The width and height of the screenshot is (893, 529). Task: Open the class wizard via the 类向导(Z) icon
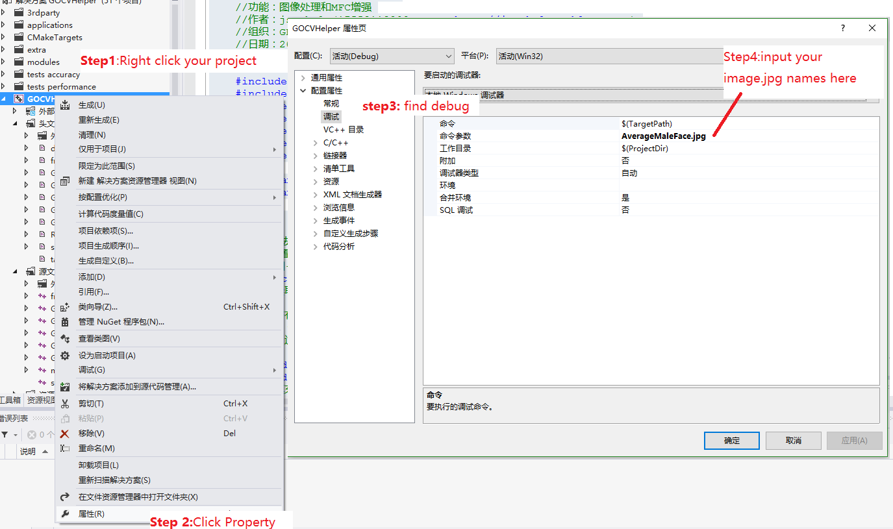tap(65, 307)
